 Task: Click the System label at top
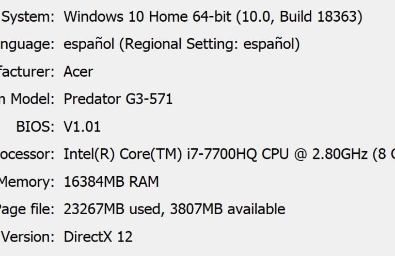tap(28, 18)
